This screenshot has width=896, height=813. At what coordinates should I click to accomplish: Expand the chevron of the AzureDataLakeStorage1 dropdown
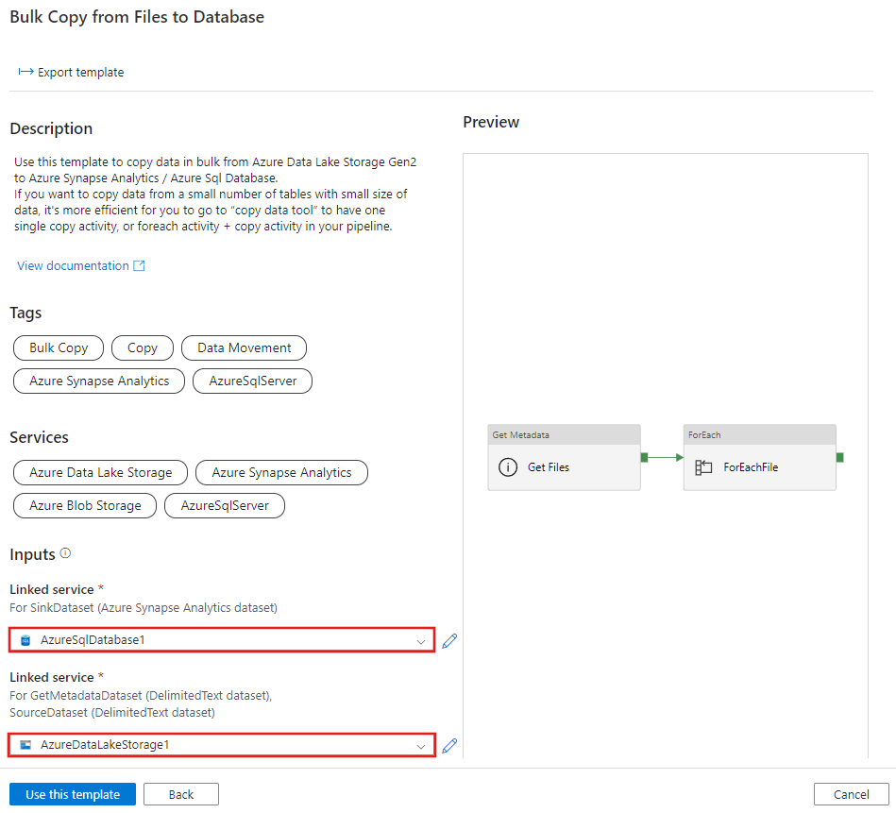[421, 746]
